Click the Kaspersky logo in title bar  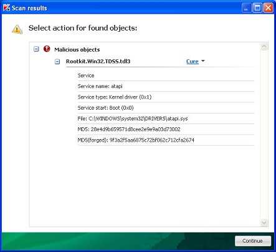6,8
